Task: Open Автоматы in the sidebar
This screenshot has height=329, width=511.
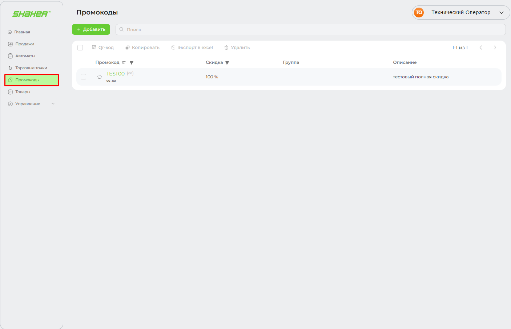Action: pyautogui.click(x=25, y=56)
